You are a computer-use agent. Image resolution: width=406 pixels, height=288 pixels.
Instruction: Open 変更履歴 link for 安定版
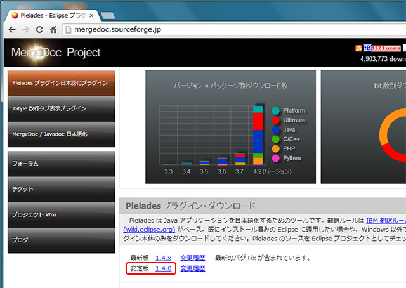193,268
